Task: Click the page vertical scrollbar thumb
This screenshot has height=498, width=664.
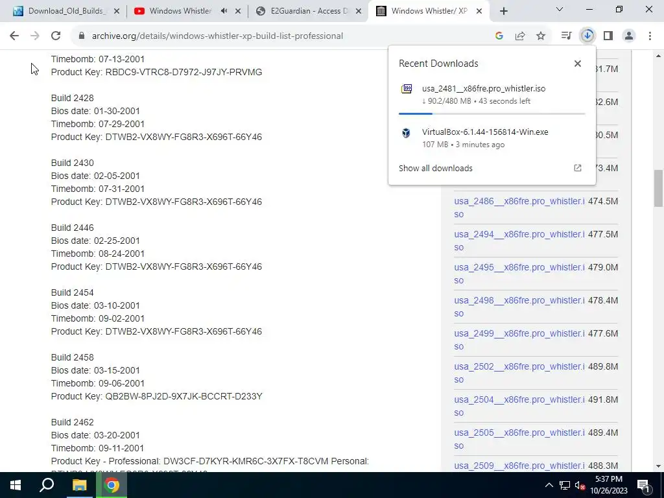Action: (658, 188)
